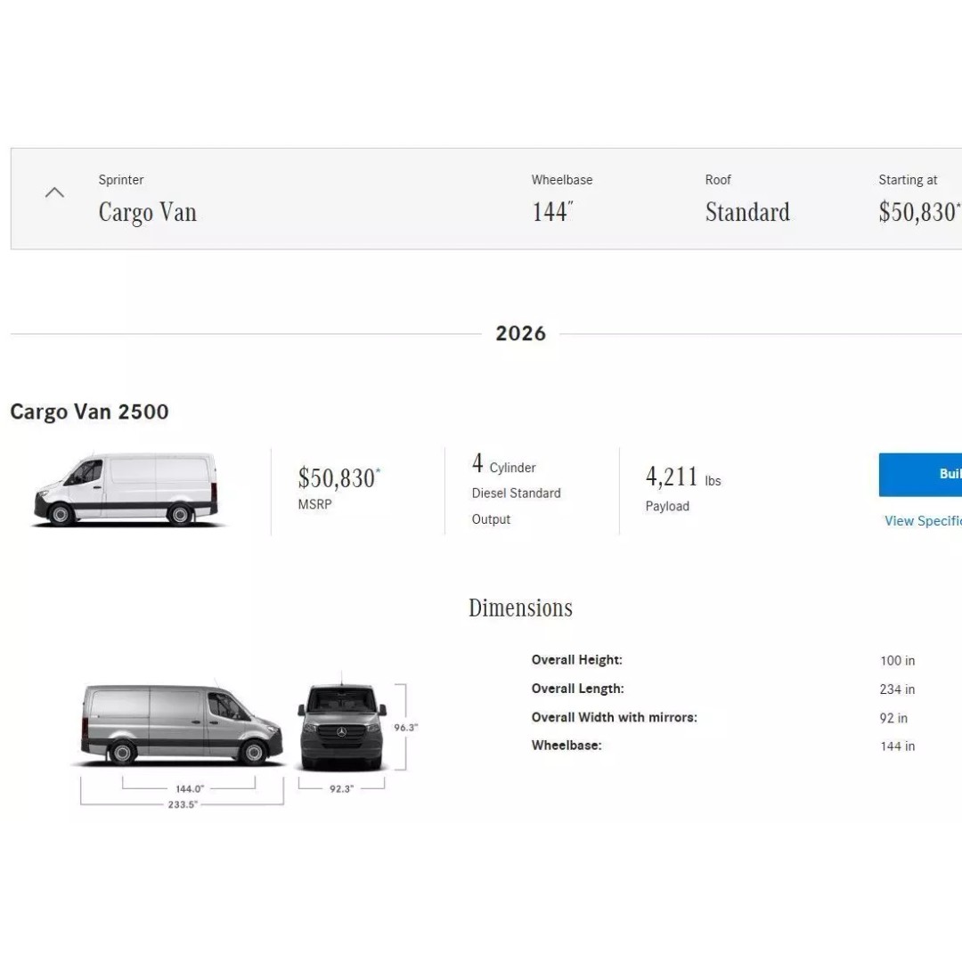This screenshot has height=962, width=962.
Task: Click the 4 Cylinder engine value
Action: pos(503,464)
